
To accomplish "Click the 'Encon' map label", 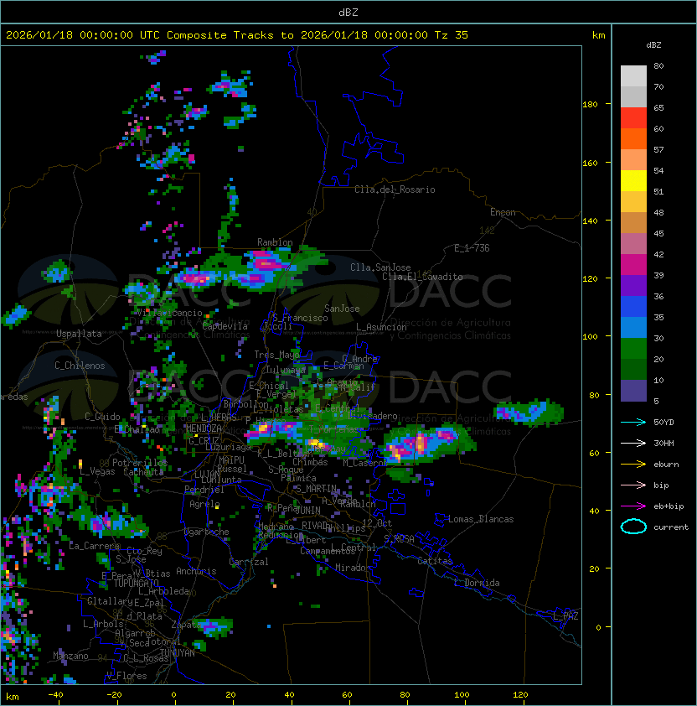I will 503,212.
